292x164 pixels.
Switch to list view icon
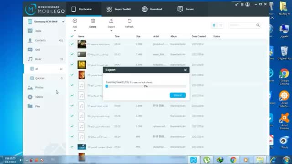tap(214, 26)
